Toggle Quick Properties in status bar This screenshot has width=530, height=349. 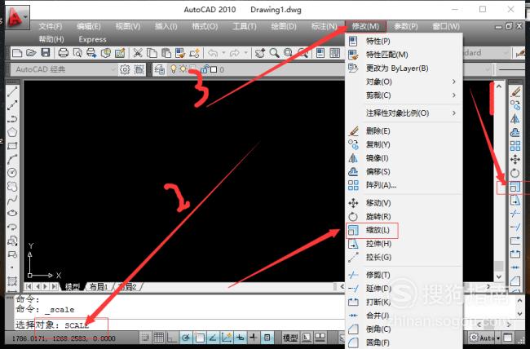(x=267, y=337)
